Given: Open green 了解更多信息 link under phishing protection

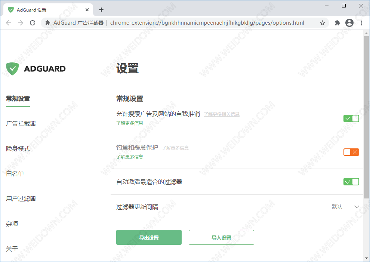Looking at the screenshot, I should [130, 157].
